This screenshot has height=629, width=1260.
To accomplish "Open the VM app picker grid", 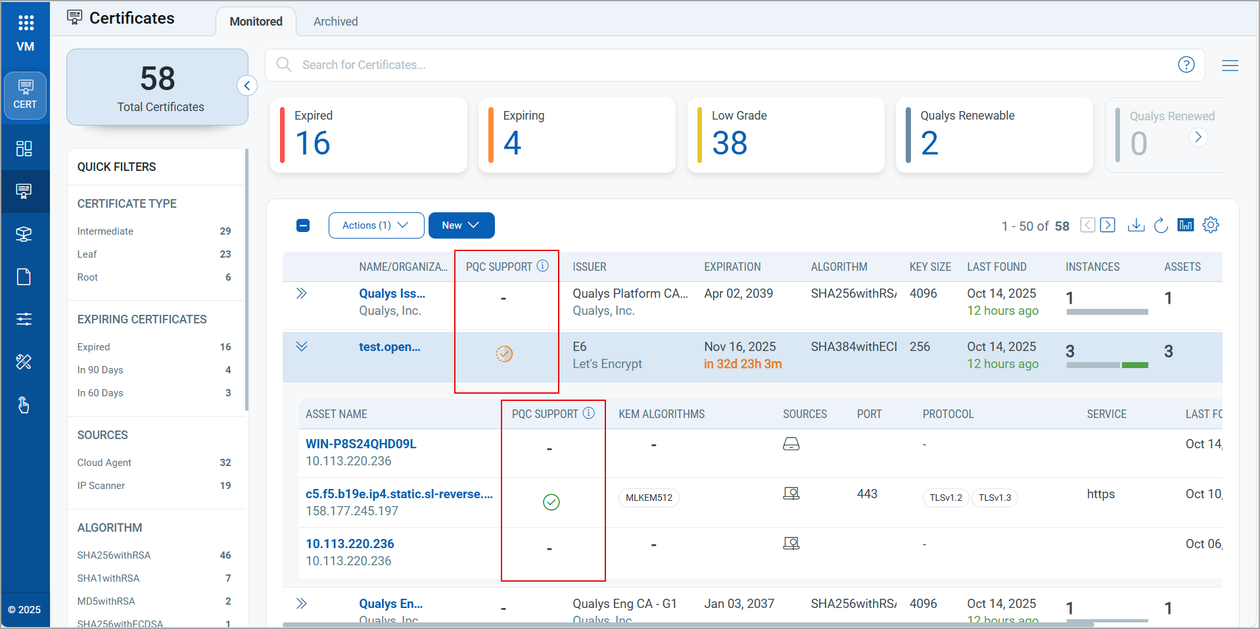I will (x=26, y=24).
